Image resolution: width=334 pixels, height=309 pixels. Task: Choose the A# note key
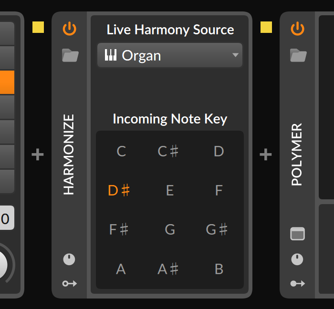(168, 269)
